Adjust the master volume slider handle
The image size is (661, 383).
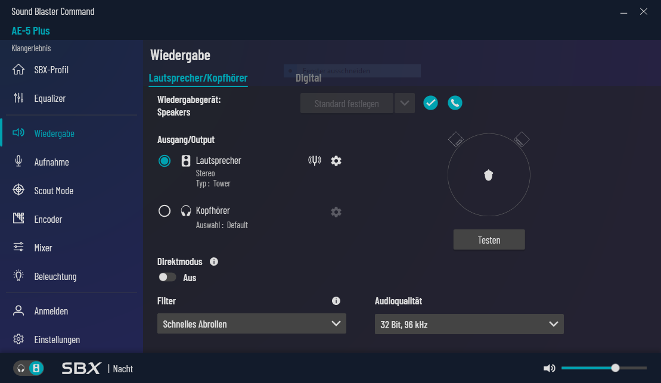615,368
